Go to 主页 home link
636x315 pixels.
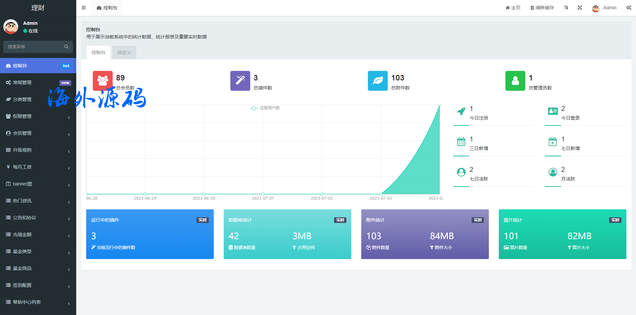coord(513,8)
